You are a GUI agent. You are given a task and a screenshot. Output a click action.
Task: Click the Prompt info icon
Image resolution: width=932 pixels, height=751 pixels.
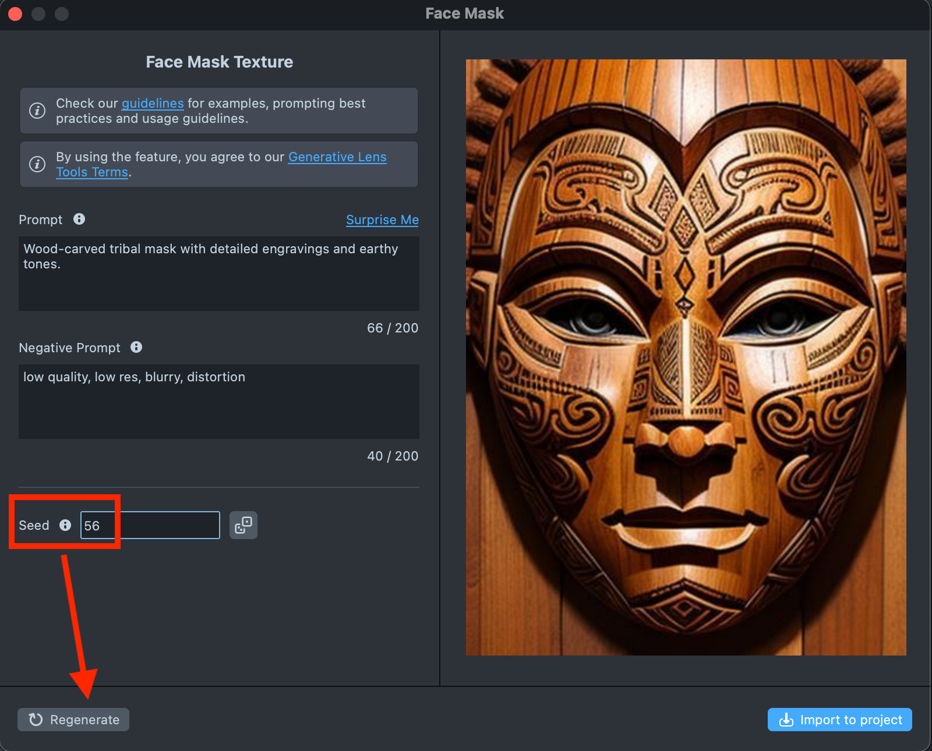(79, 219)
